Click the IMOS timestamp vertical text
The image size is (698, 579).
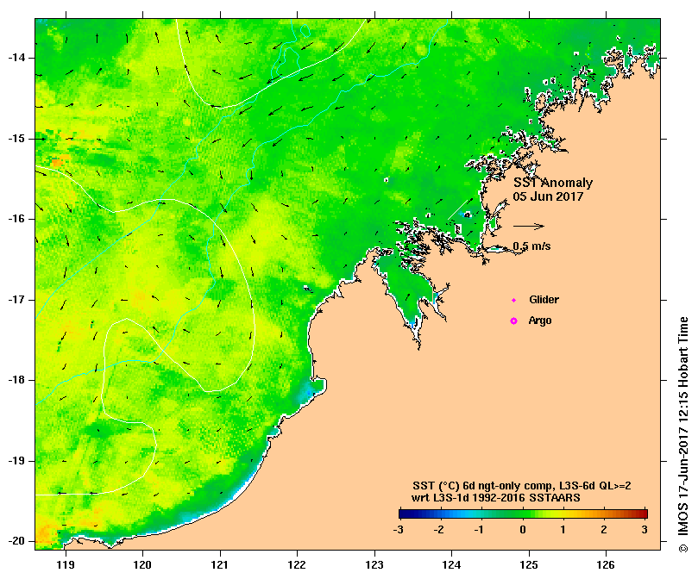pos(683,434)
